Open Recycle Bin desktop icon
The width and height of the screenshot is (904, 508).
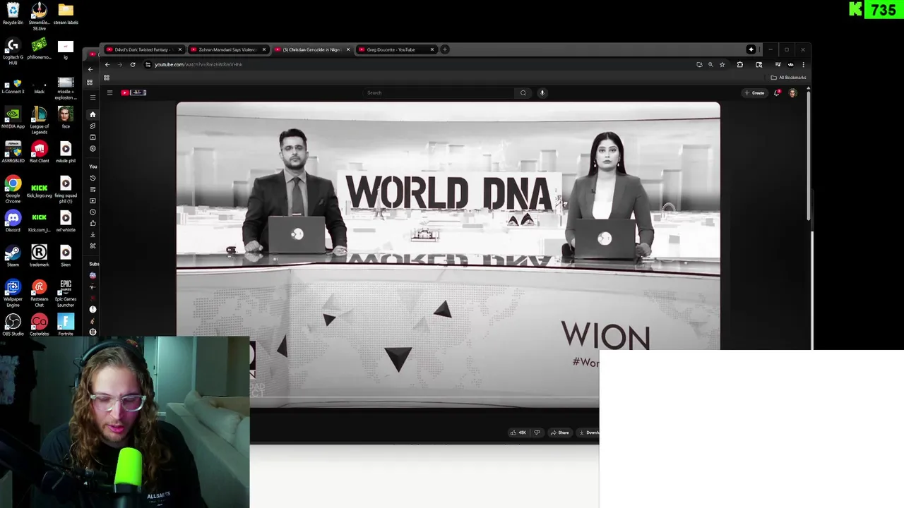[x=13, y=14]
